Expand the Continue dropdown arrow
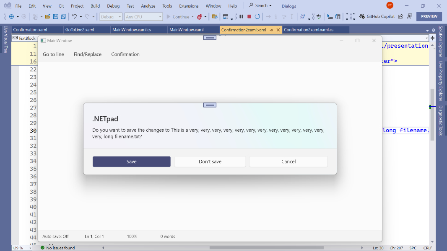The width and height of the screenshot is (447, 251). coord(192,17)
